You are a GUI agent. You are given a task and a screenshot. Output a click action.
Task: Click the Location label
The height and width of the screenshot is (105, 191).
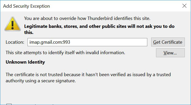tap(15, 42)
